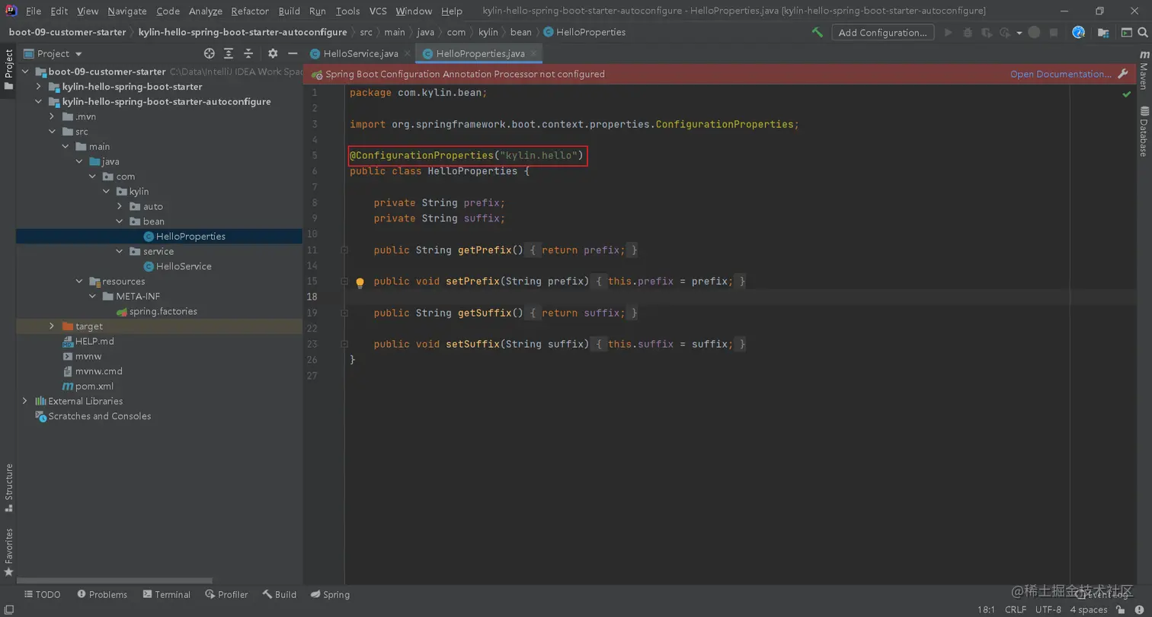
Task: Open the Problems tool window
Action: [x=101, y=594]
